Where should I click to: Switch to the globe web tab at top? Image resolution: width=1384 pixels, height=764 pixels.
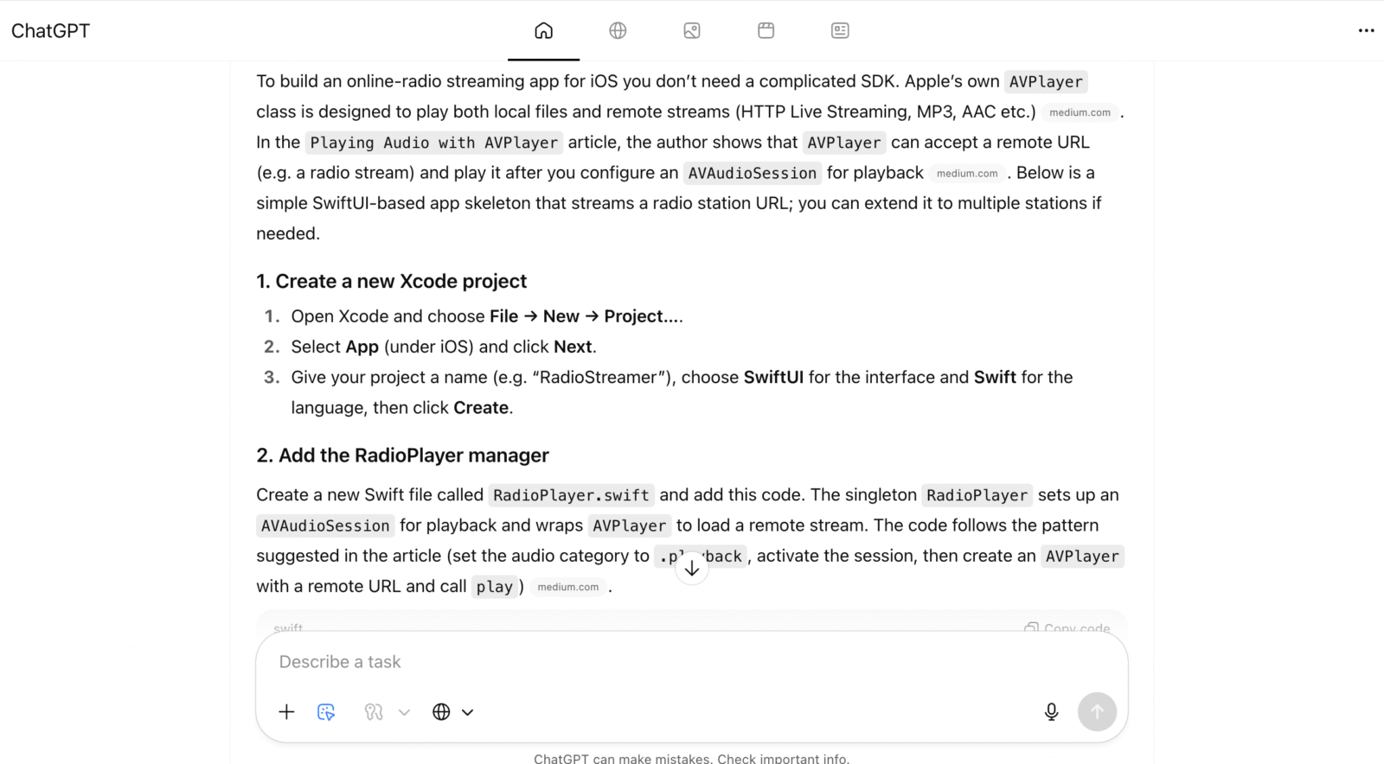pos(618,30)
